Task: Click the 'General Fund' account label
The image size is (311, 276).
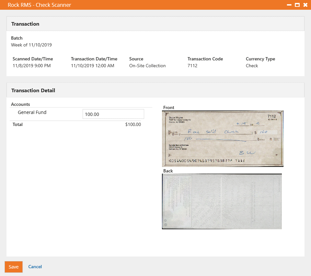Action: point(32,112)
